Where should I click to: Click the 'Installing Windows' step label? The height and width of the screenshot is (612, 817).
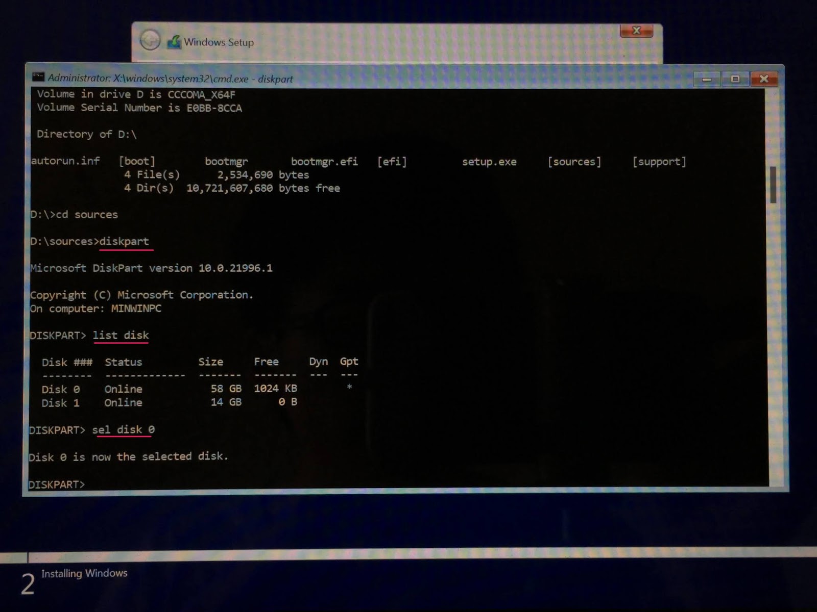tap(84, 573)
